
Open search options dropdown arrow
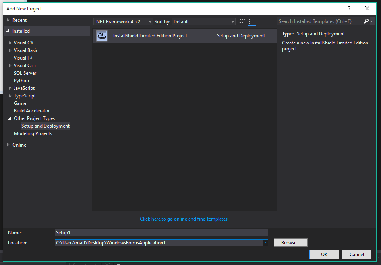[x=372, y=21]
